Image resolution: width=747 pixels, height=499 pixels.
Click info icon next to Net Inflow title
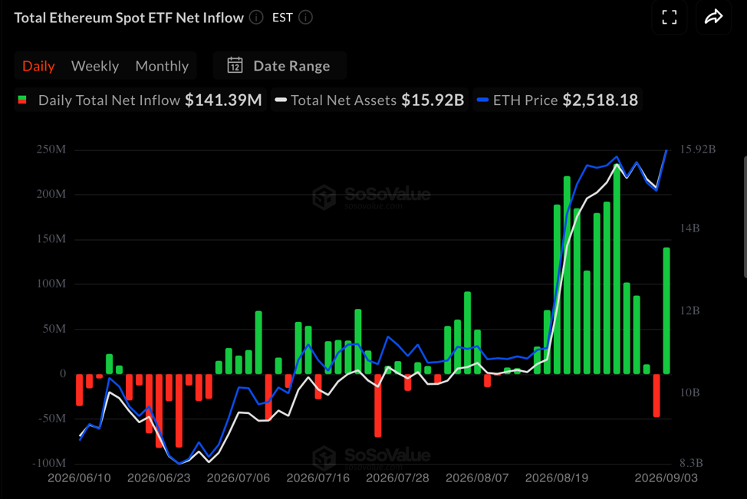coord(256,18)
